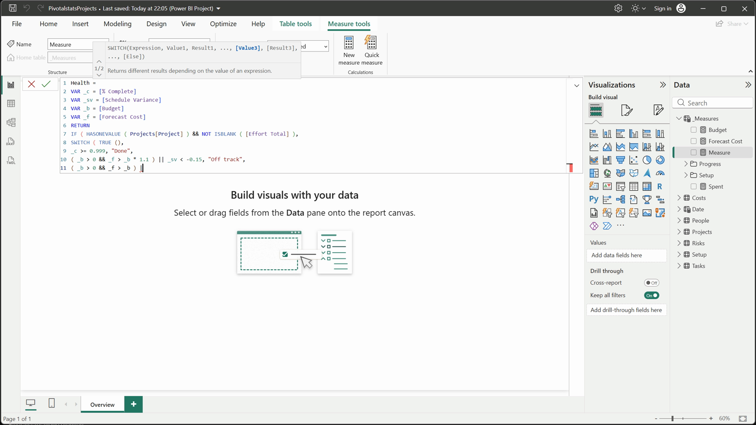756x425 pixels.
Task: Select the R script visual icon
Action: tap(660, 187)
